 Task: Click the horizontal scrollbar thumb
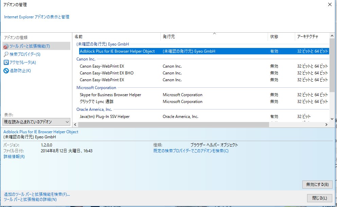(174, 124)
